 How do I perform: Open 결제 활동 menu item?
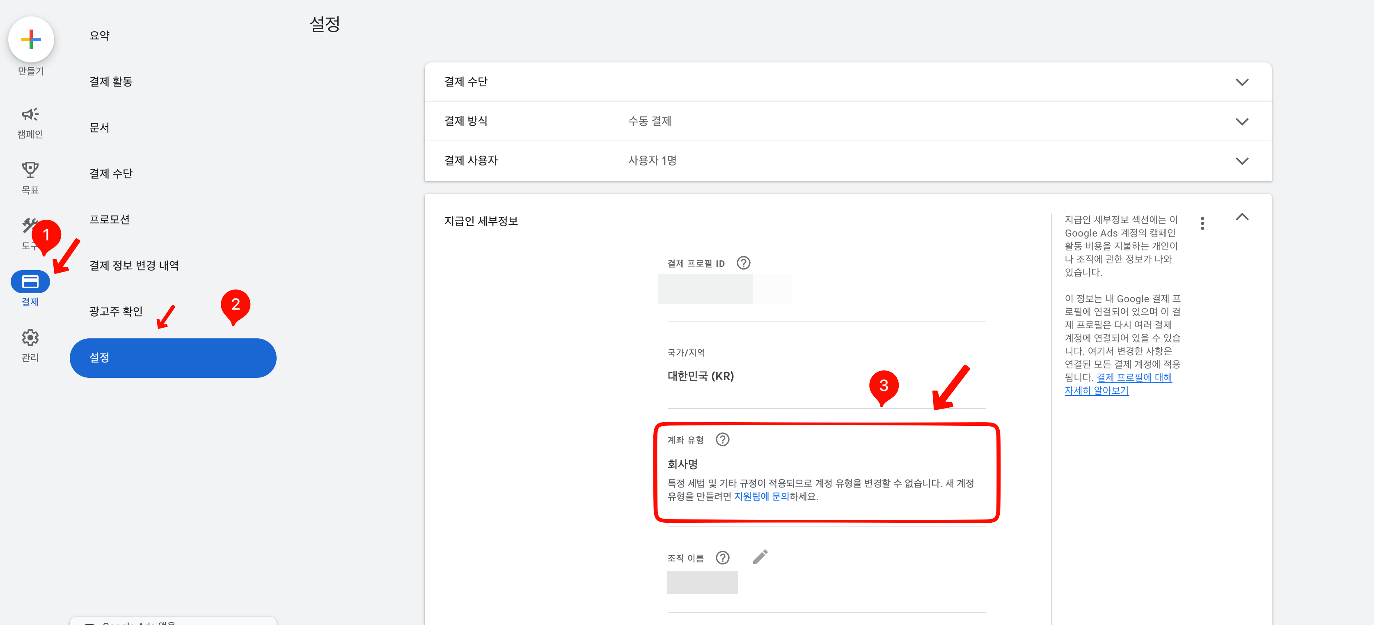[x=111, y=82]
